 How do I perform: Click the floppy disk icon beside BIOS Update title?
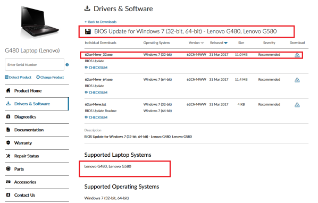[x=88, y=31]
